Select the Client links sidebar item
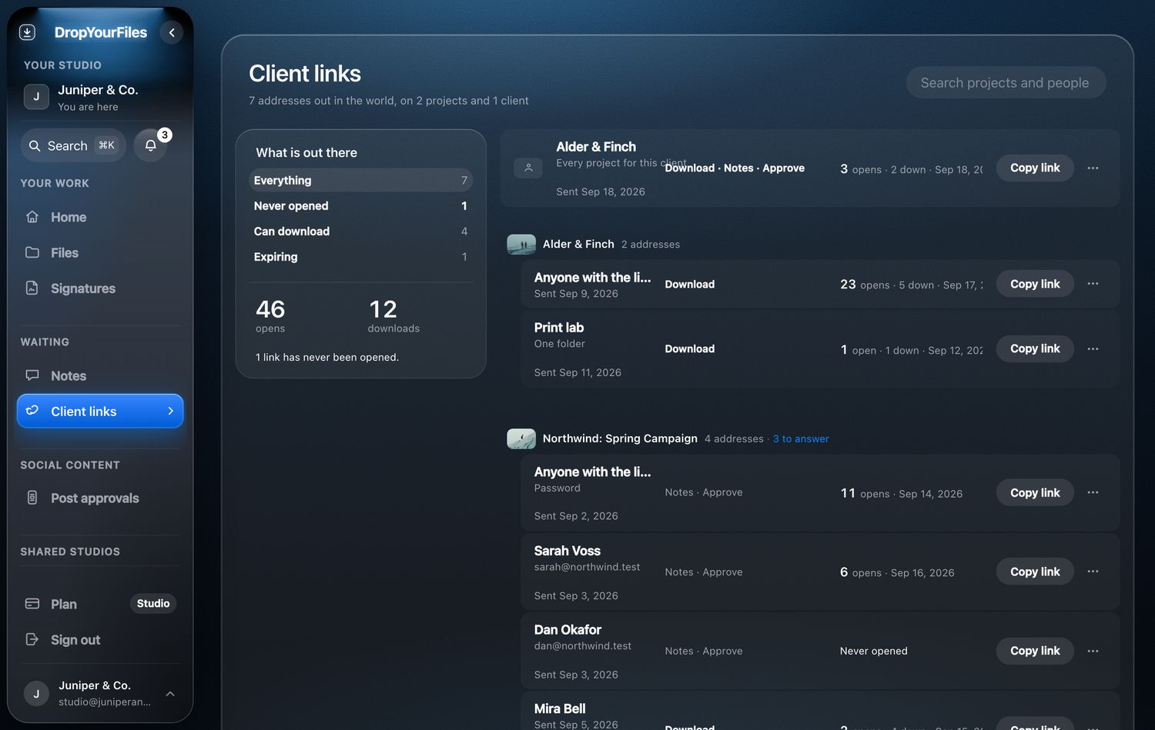1155x730 pixels. click(x=100, y=412)
